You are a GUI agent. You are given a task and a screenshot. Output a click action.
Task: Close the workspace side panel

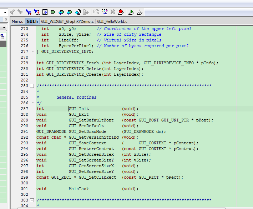click(x=6, y=20)
